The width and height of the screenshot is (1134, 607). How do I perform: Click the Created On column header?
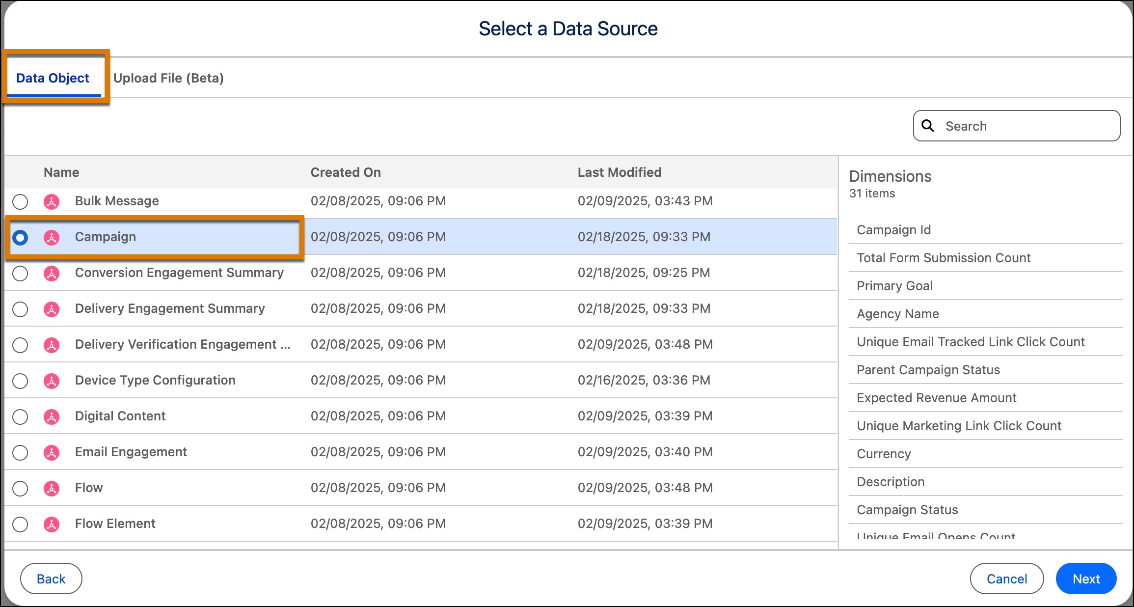[346, 172]
